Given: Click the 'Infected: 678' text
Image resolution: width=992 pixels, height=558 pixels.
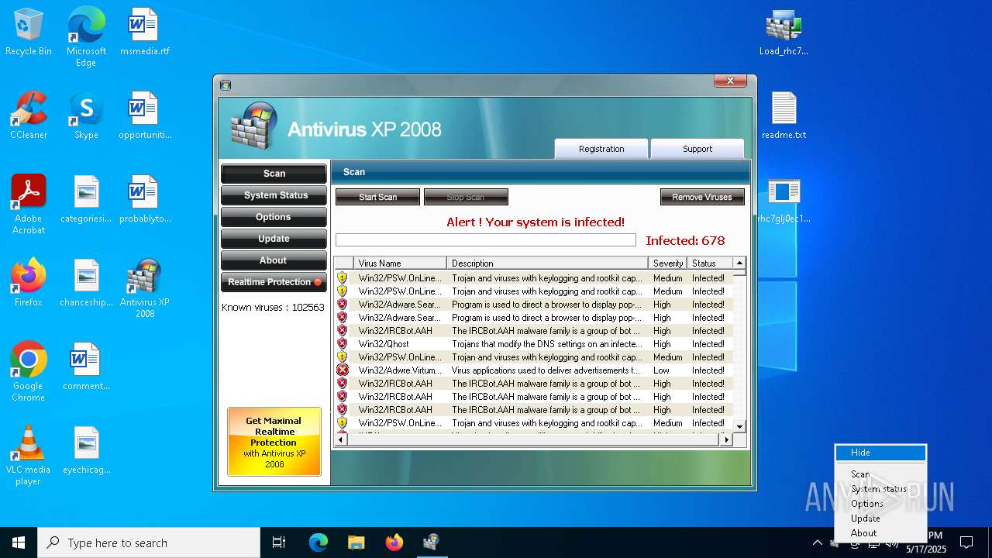Looking at the screenshot, I should [685, 240].
